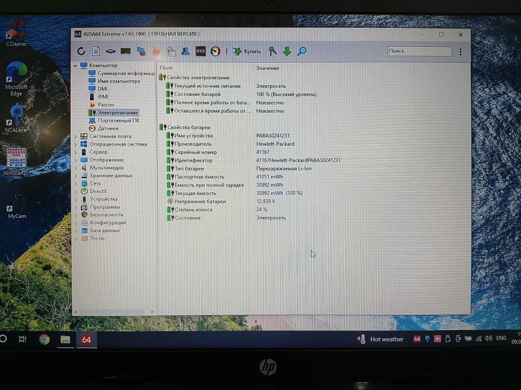521x390 pixels.
Task: Click the AIDA64 taskbar button
Action: [x=87, y=340]
